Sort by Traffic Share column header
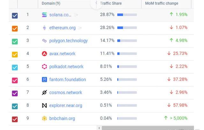Image resolution: width=204 pixels, height=130 pixels. [111, 4]
